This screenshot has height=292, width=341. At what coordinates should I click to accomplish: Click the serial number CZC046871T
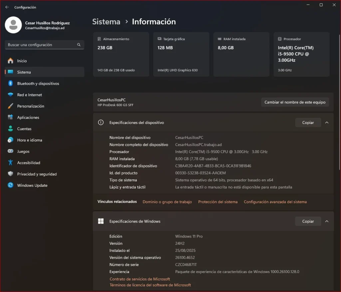(186, 264)
